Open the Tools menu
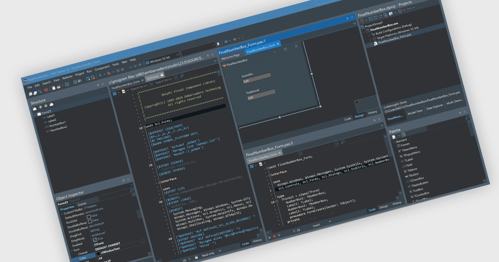The height and width of the screenshot is (262, 499). coord(116,64)
